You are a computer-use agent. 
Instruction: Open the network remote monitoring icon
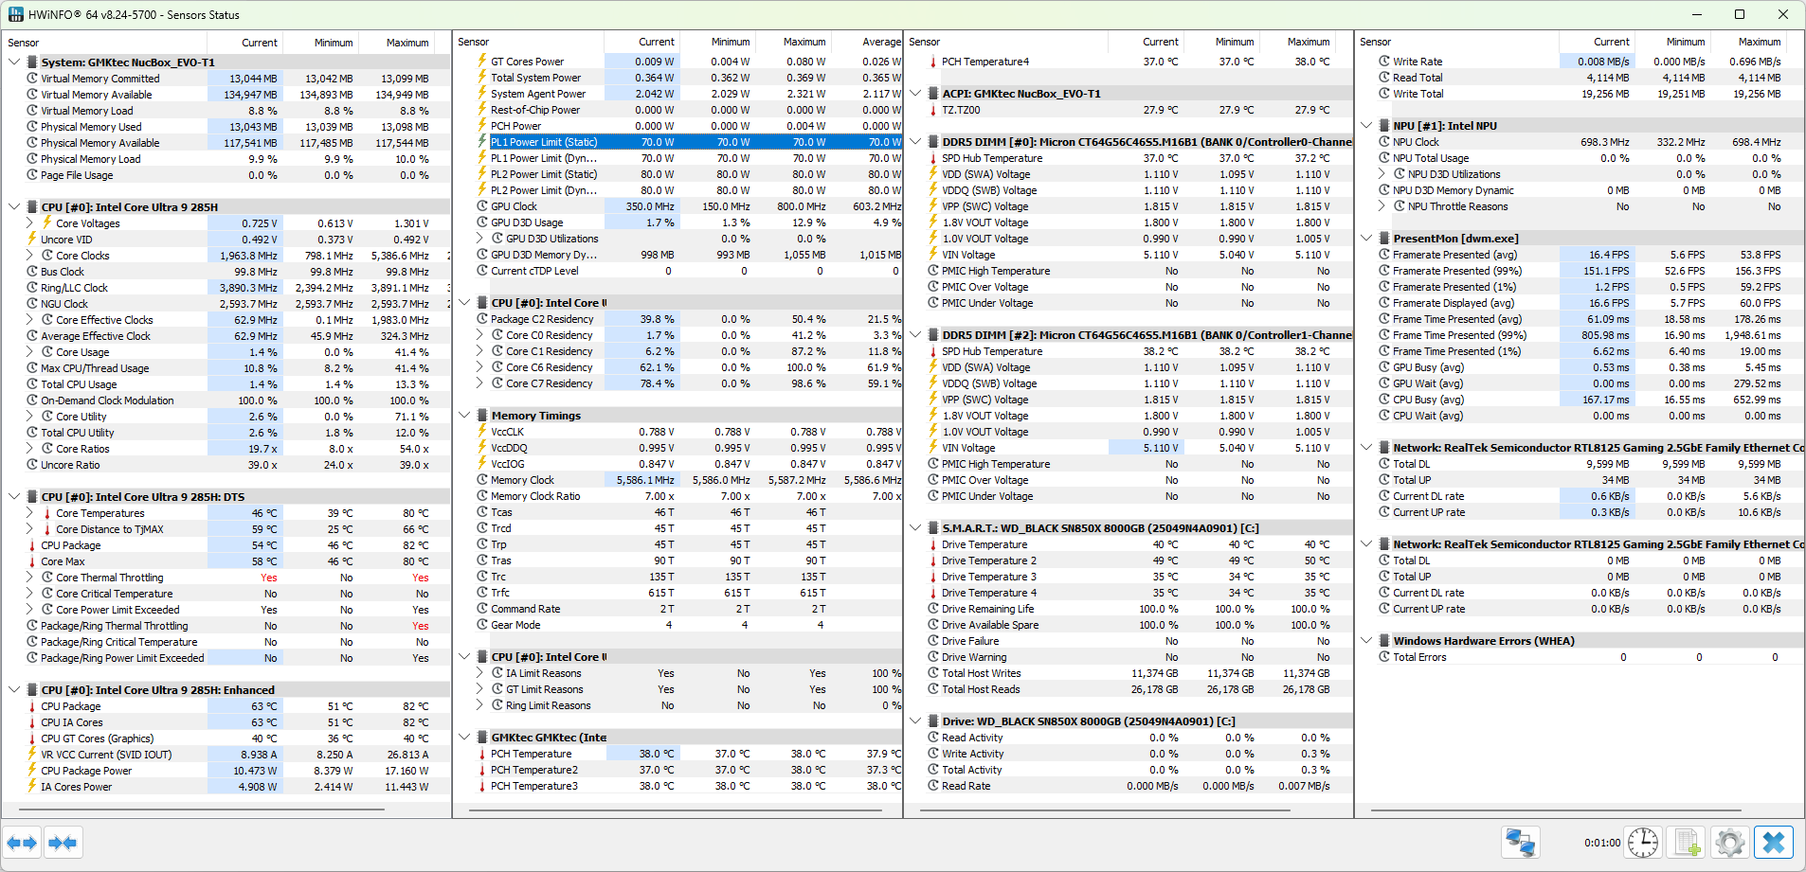pyautogui.click(x=1520, y=843)
